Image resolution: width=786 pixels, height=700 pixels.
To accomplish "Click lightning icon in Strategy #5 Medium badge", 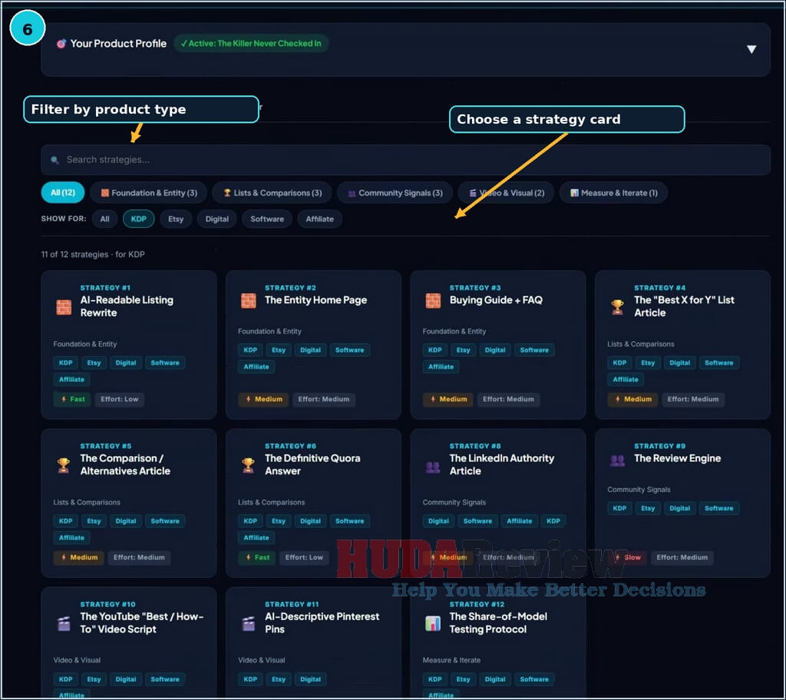I will (64, 557).
